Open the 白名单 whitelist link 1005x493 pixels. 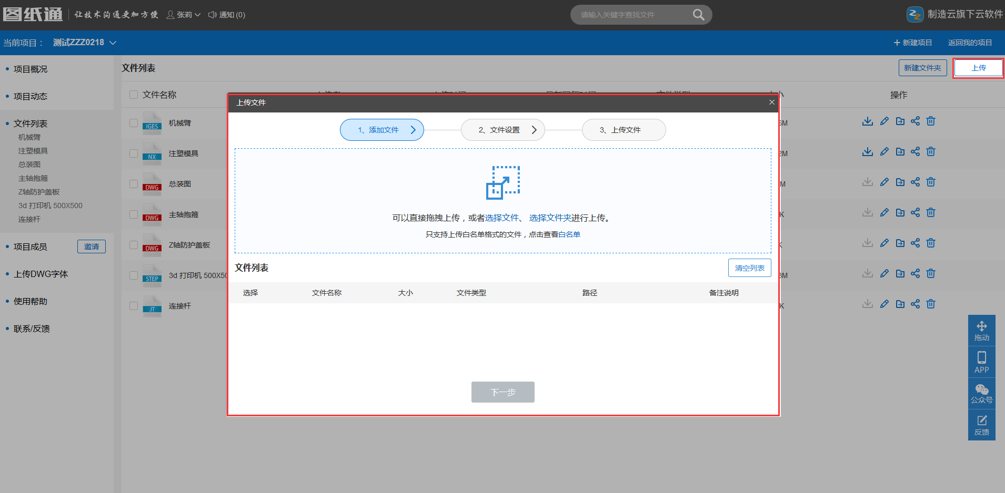(569, 234)
